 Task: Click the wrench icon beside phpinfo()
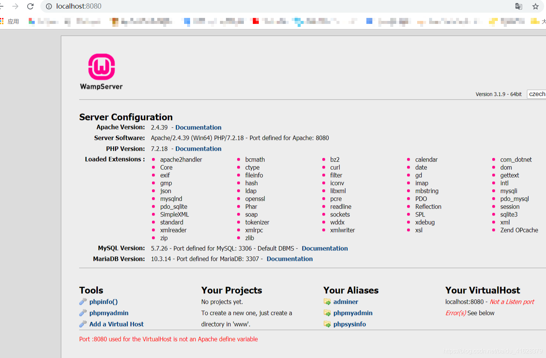pos(83,302)
